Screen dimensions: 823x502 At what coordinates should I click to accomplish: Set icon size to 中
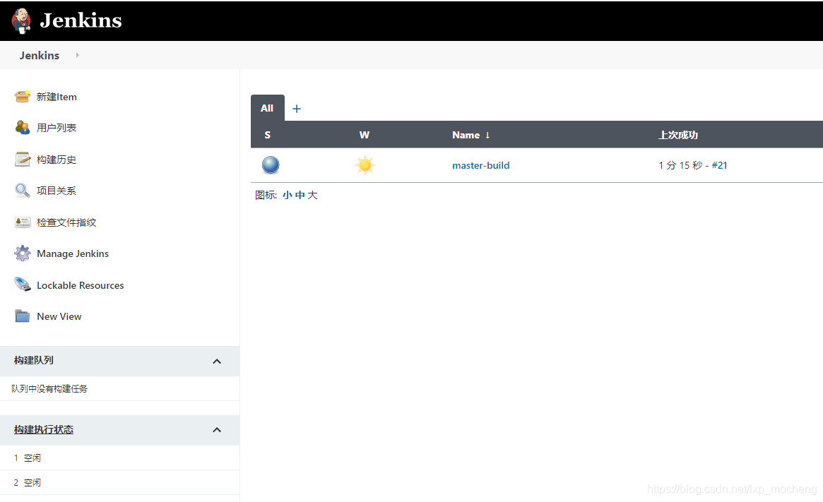(x=300, y=195)
